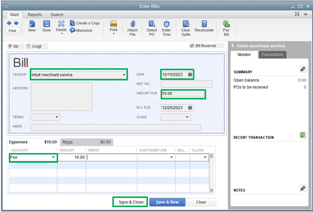Open the DATE calendar picker icon

190,75
